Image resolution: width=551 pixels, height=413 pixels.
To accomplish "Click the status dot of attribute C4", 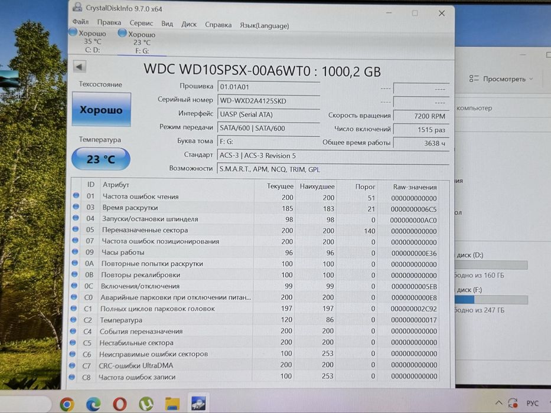I will click(x=73, y=331).
